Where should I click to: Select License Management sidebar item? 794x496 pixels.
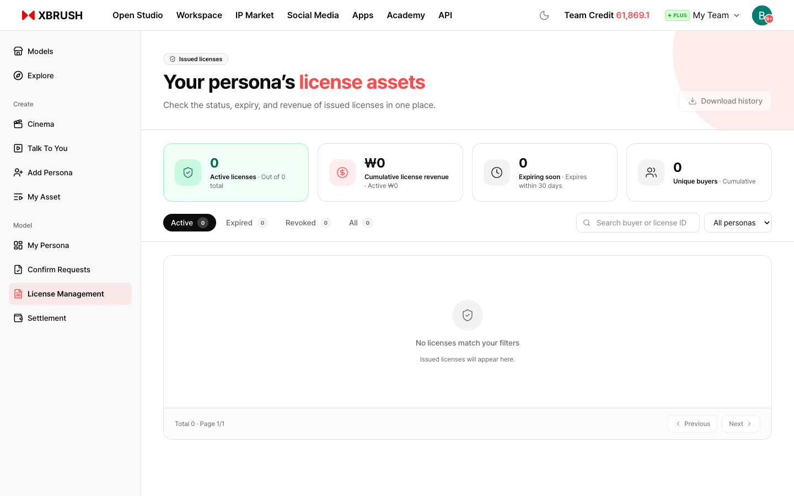click(70, 294)
